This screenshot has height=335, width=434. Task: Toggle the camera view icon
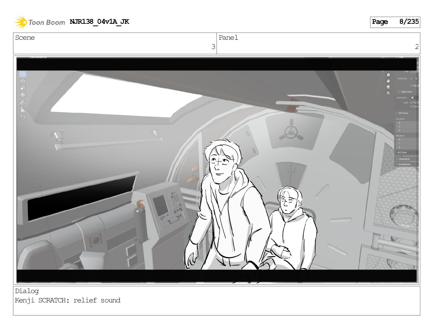(x=388, y=87)
